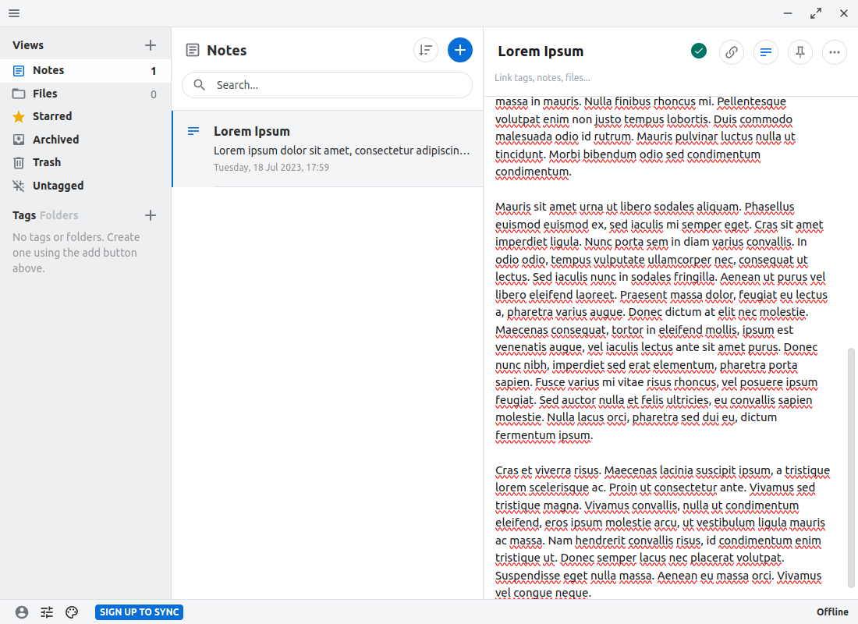Open the theme palette picker

(72, 612)
